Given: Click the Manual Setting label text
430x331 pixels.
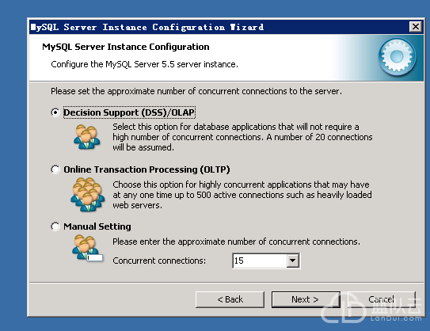Looking at the screenshot, I should 97,226.
